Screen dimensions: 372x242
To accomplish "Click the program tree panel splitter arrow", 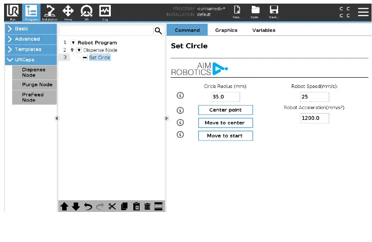I will [x=167, y=118].
